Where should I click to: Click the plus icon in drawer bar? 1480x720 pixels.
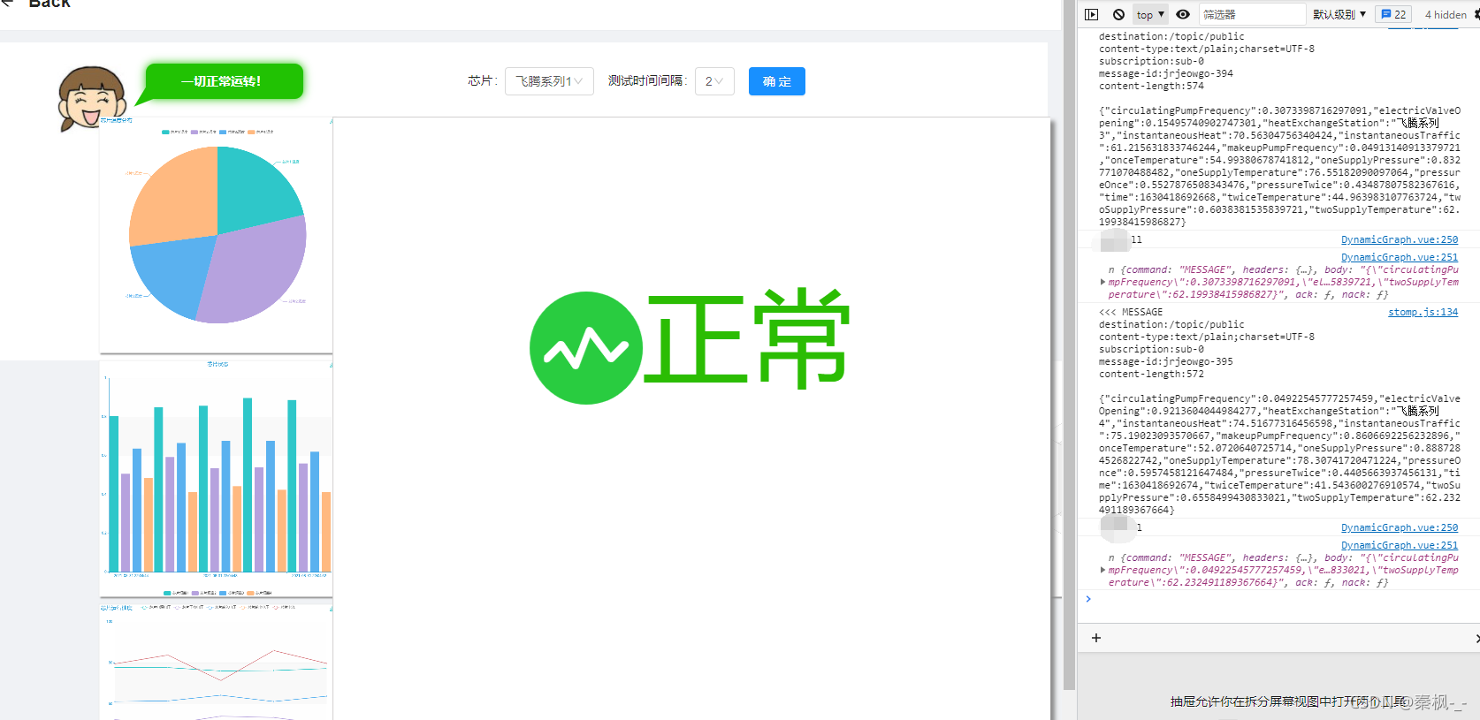tap(1096, 638)
